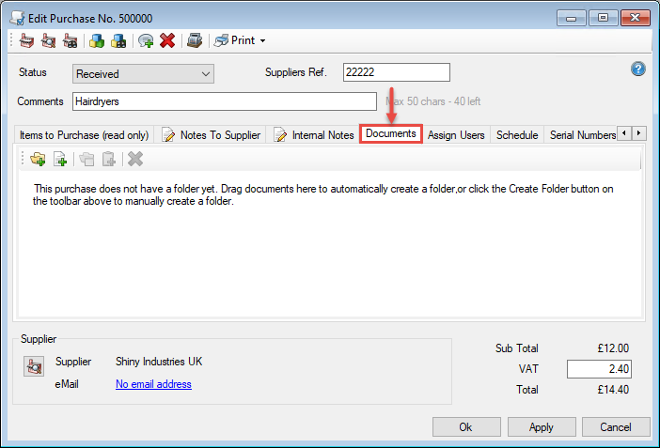Image resolution: width=660 pixels, height=448 pixels.
Task: Click the cash register icon
Action: [x=194, y=40]
